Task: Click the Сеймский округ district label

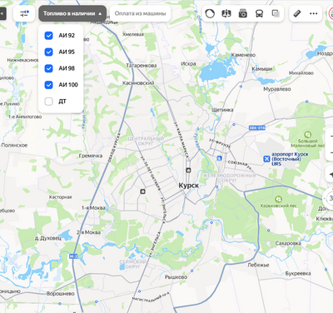Action: point(132,264)
